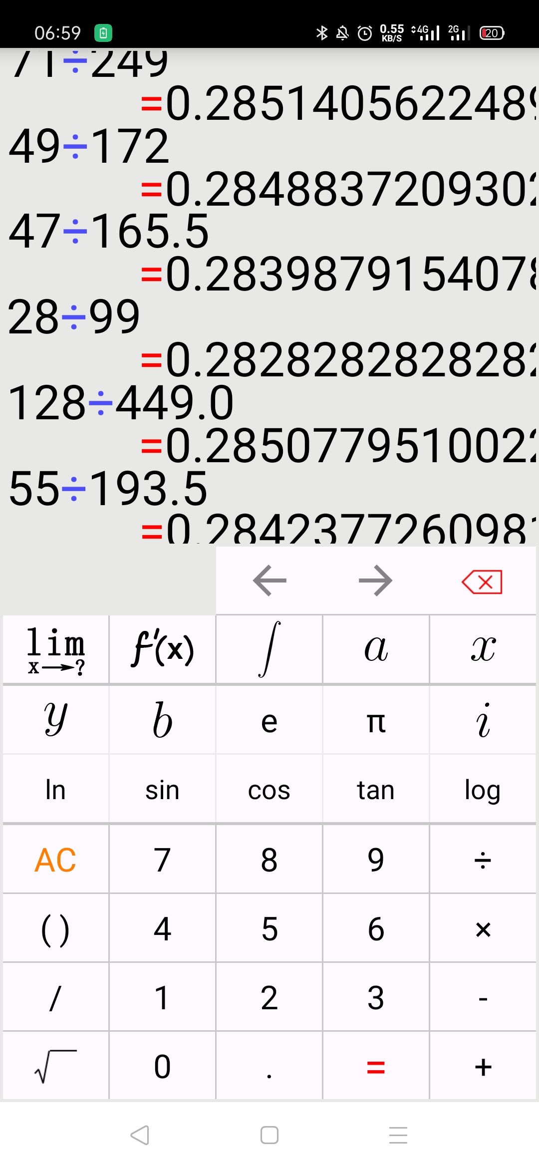539x1168 pixels.
Task: Insert parentheses with the ( ) key
Action: (x=55, y=928)
